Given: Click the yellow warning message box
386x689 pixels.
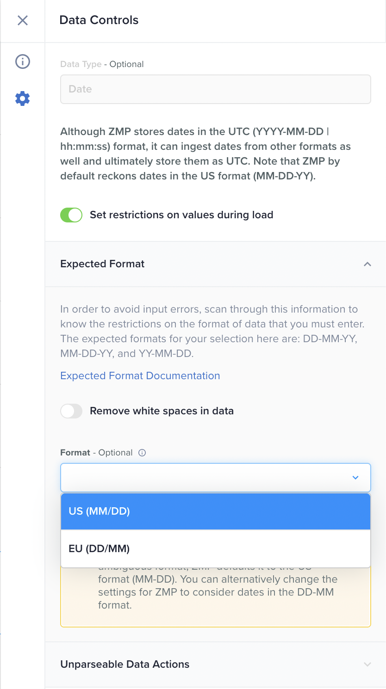Looking at the screenshot, I should pyautogui.click(x=216, y=597).
